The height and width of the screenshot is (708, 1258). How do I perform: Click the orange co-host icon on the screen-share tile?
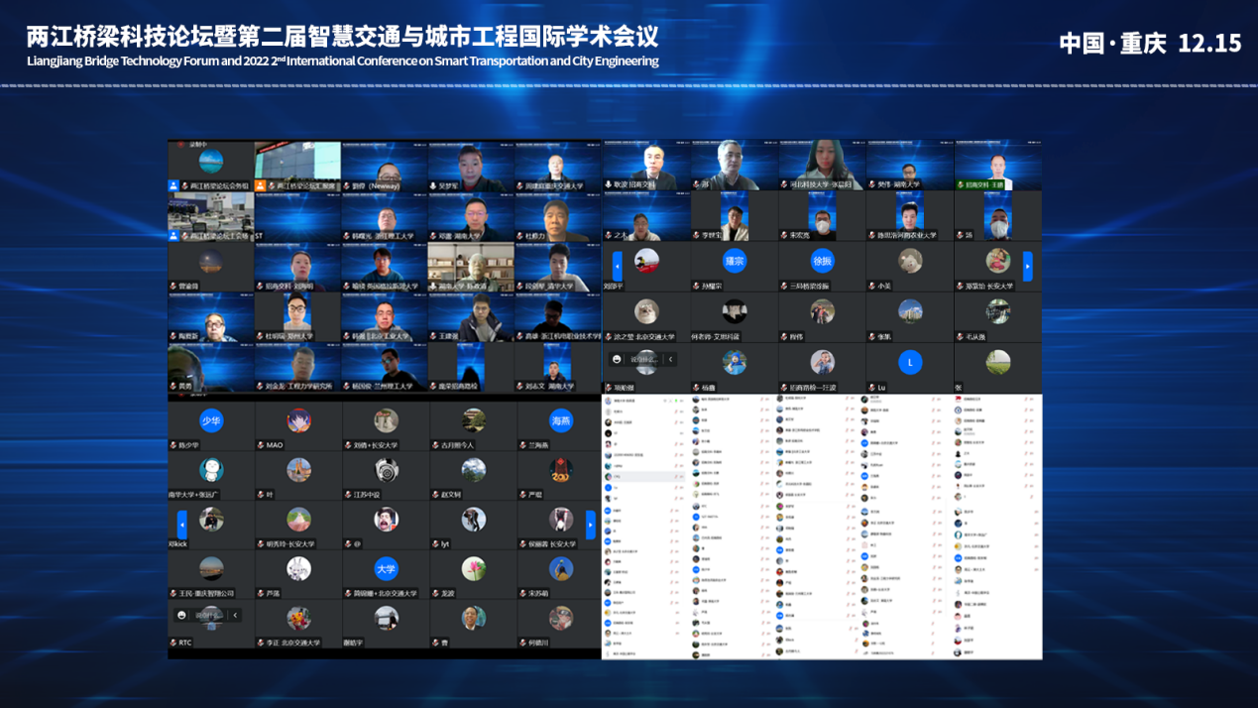[261, 185]
